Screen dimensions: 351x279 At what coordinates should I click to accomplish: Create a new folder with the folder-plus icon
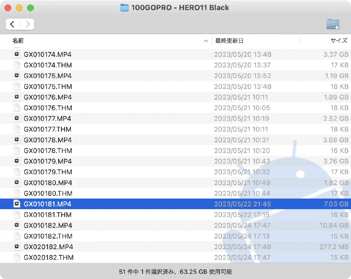click(x=332, y=24)
